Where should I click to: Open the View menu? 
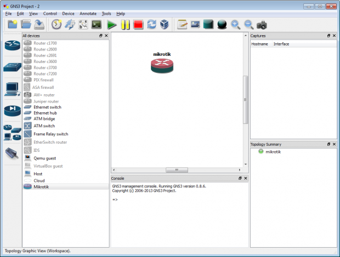pyautogui.click(x=33, y=14)
